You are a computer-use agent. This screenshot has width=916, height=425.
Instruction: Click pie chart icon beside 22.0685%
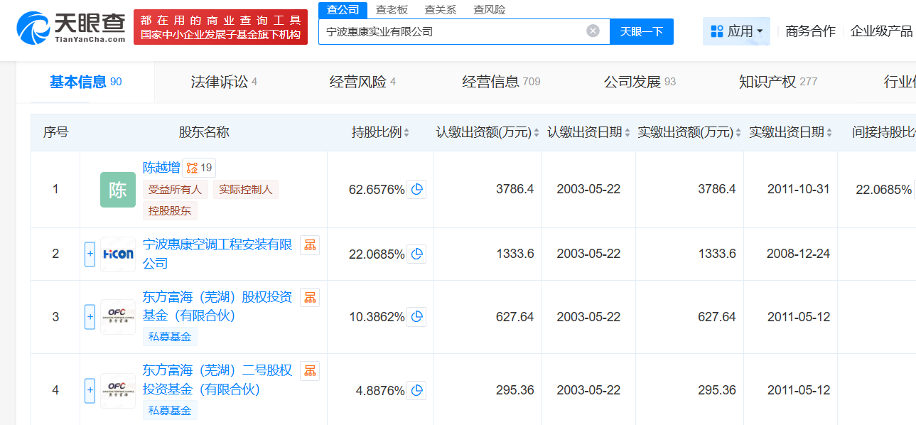pyautogui.click(x=417, y=254)
